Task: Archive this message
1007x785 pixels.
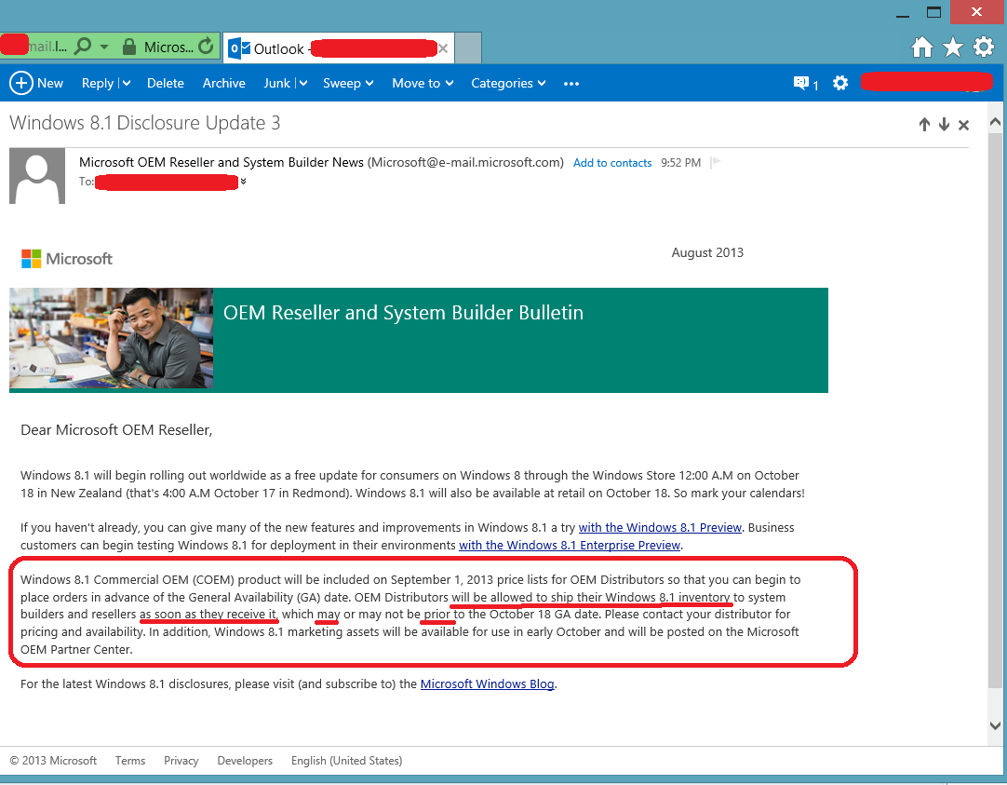Action: tap(223, 83)
